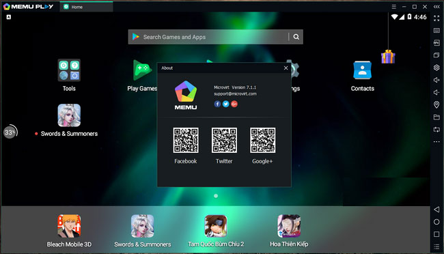Open the multi-instance manager icon
444x254 pixels.
click(436, 55)
